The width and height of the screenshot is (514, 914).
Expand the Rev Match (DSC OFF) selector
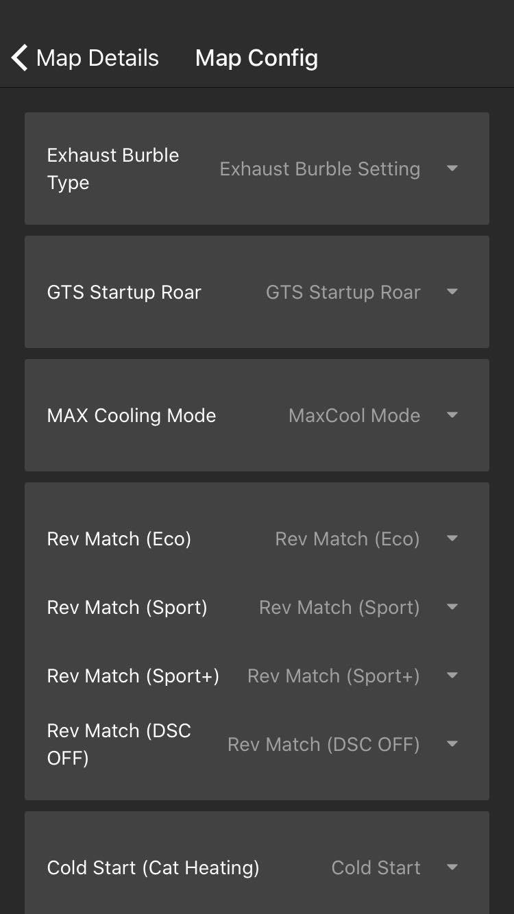pyautogui.click(x=323, y=745)
